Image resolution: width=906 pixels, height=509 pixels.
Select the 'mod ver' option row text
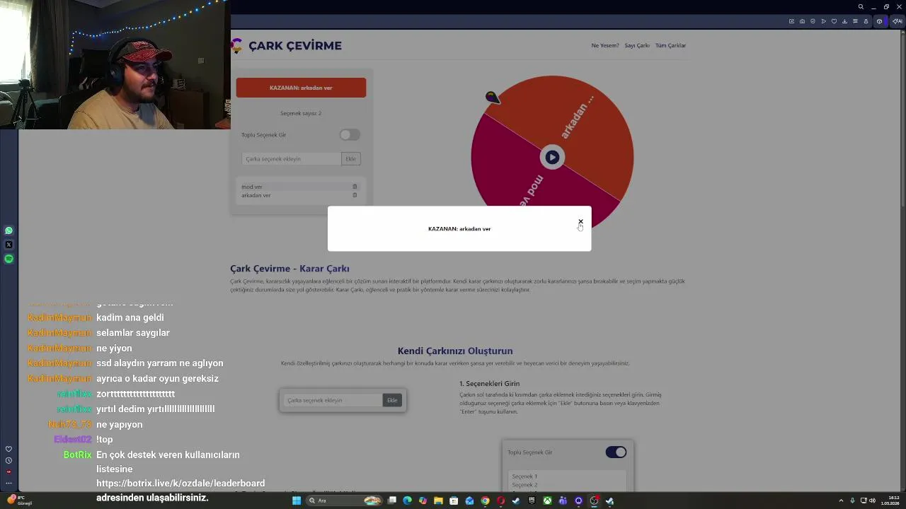coord(252,187)
